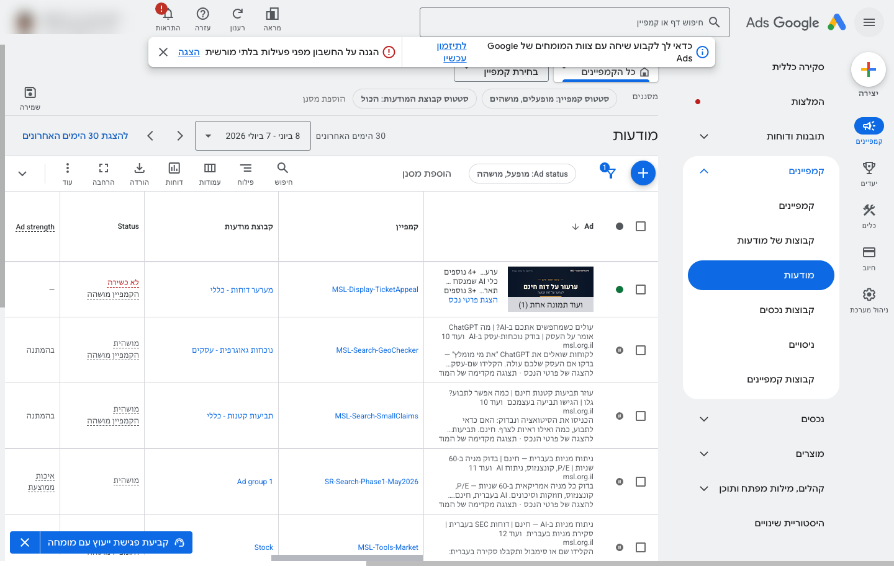Click the Google Ads logo
Screen dimensions: 894x566
tap(796, 23)
